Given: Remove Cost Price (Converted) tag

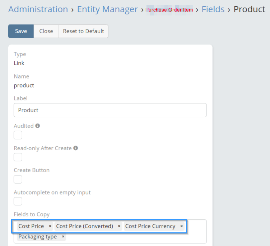Looking at the screenshot, I should click(x=119, y=226).
